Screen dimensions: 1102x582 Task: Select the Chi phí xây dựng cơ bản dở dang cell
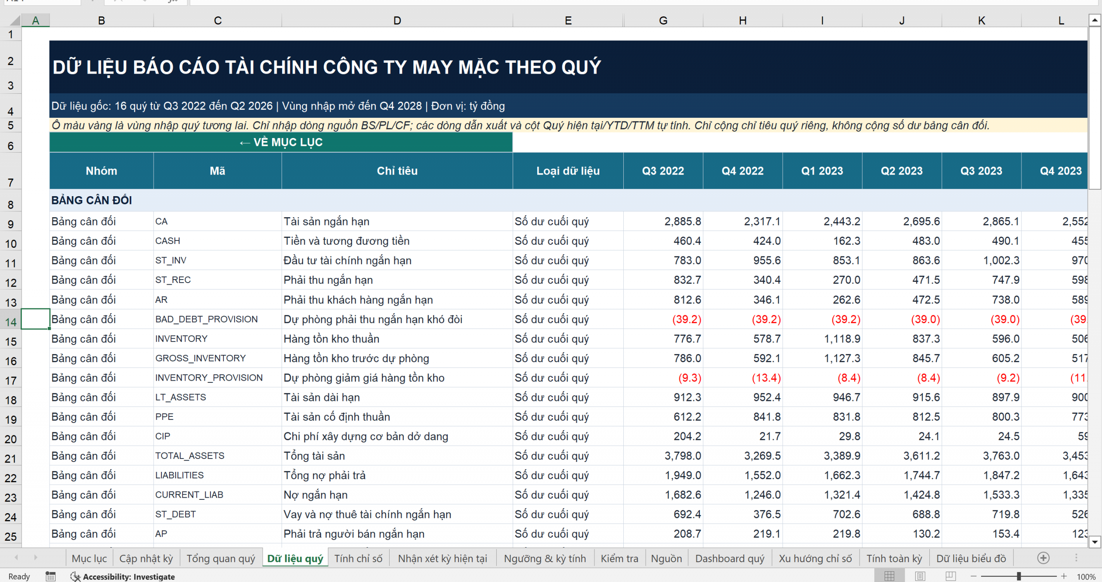click(397, 436)
